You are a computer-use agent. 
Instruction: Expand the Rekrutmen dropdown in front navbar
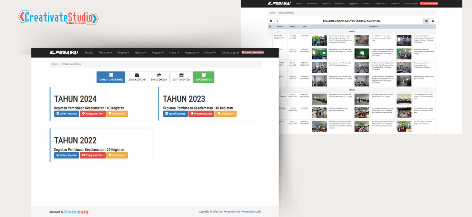click(105, 53)
